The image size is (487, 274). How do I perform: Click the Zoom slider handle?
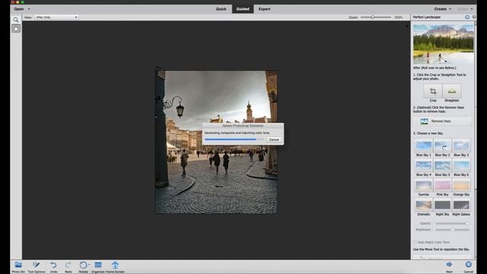click(372, 18)
